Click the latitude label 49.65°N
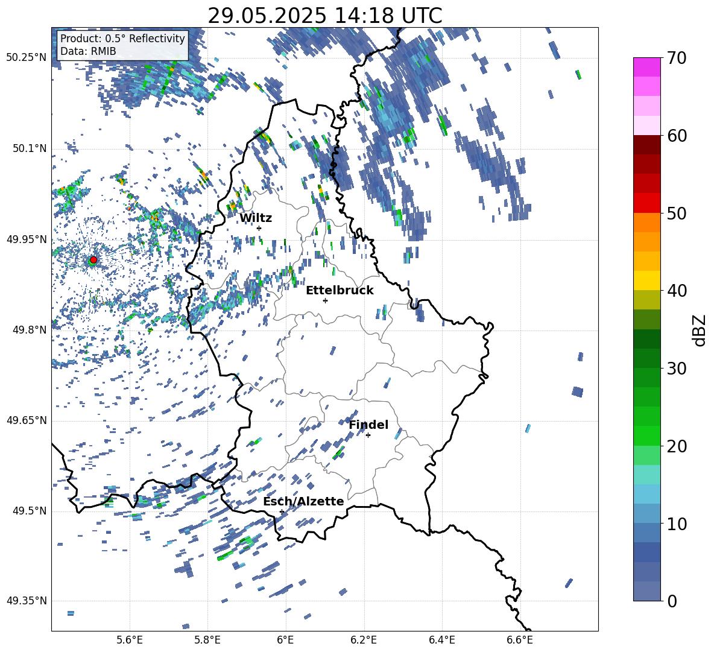 tap(27, 420)
